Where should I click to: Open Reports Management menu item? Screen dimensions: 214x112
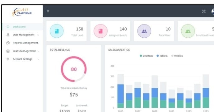pos(22,43)
